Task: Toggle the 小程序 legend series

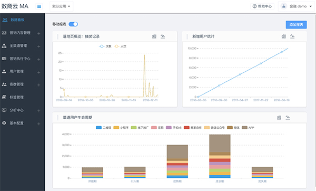Action: click(121, 128)
